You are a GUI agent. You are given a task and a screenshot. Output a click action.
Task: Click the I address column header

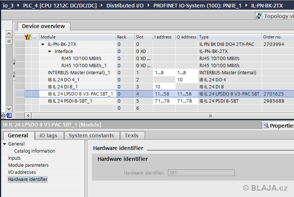[x=164, y=37]
